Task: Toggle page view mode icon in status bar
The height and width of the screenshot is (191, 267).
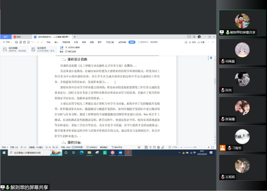Action: pyautogui.click(x=146, y=147)
